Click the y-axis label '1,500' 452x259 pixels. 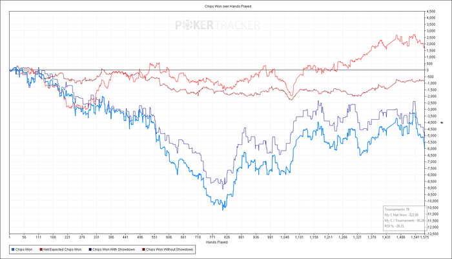[x=431, y=51]
